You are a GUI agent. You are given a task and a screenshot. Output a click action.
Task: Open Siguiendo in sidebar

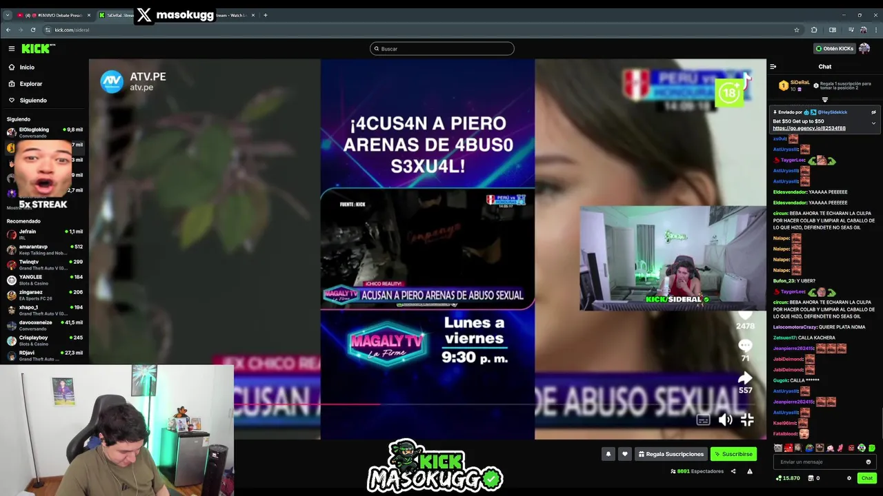click(x=33, y=100)
